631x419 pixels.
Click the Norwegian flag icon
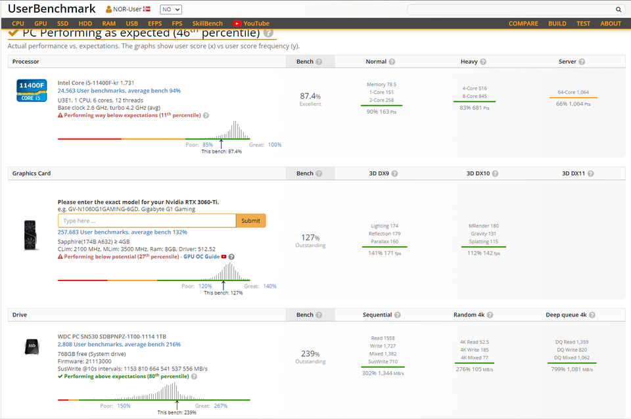coord(147,9)
